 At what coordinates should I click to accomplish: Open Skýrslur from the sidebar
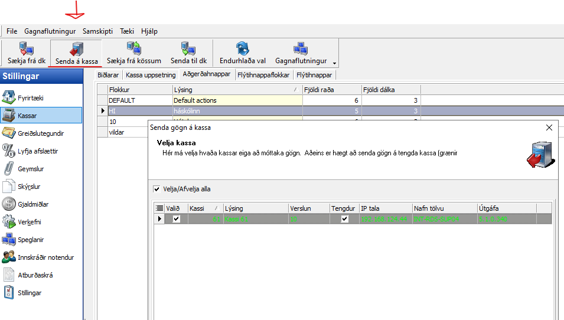[x=29, y=187]
